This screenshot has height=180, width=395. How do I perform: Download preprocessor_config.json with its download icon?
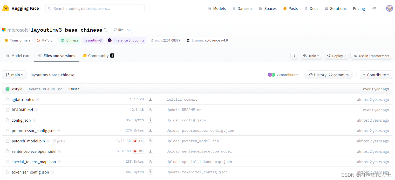click(x=150, y=130)
